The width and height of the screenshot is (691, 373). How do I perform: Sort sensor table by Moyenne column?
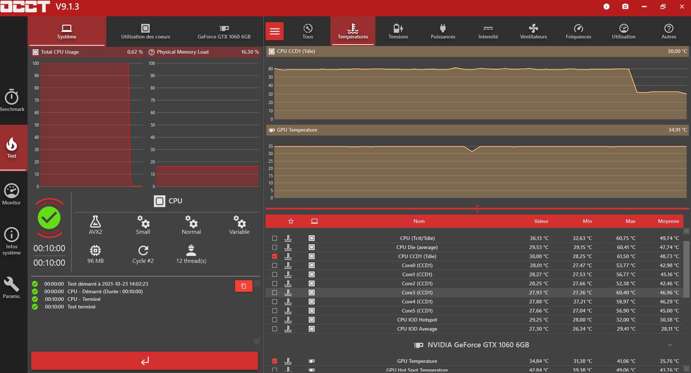[x=668, y=221]
